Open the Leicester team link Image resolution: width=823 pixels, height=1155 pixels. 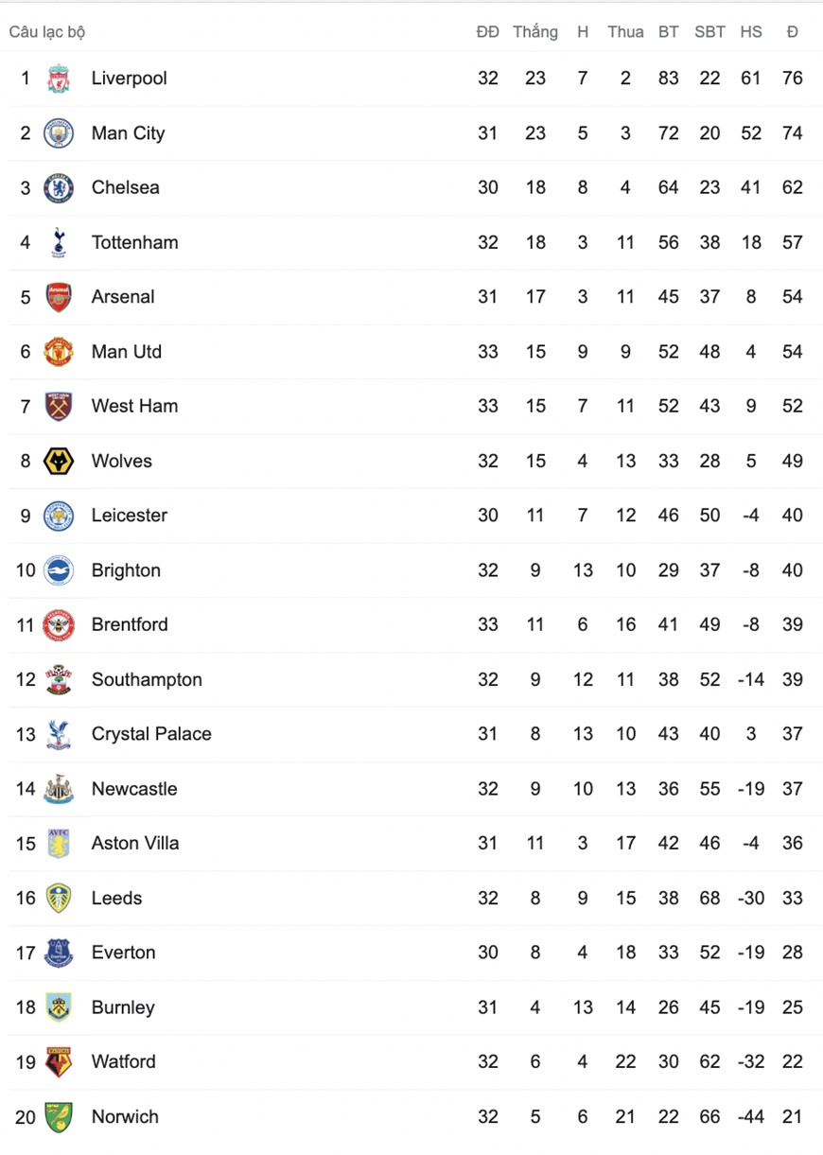pos(130,516)
